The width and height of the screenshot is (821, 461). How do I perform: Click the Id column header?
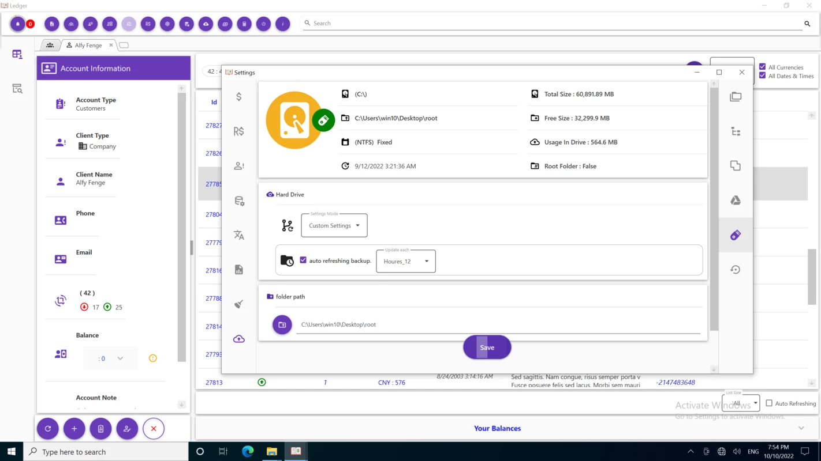(x=214, y=102)
